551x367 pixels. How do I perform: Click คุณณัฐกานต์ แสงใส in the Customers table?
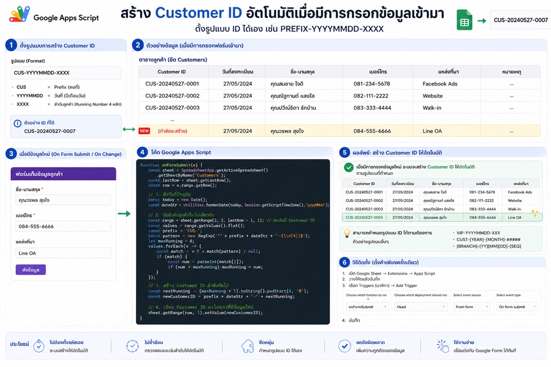coord(292,96)
